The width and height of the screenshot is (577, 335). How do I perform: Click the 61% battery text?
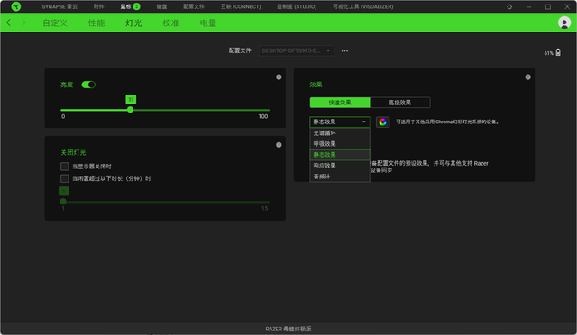coord(549,53)
